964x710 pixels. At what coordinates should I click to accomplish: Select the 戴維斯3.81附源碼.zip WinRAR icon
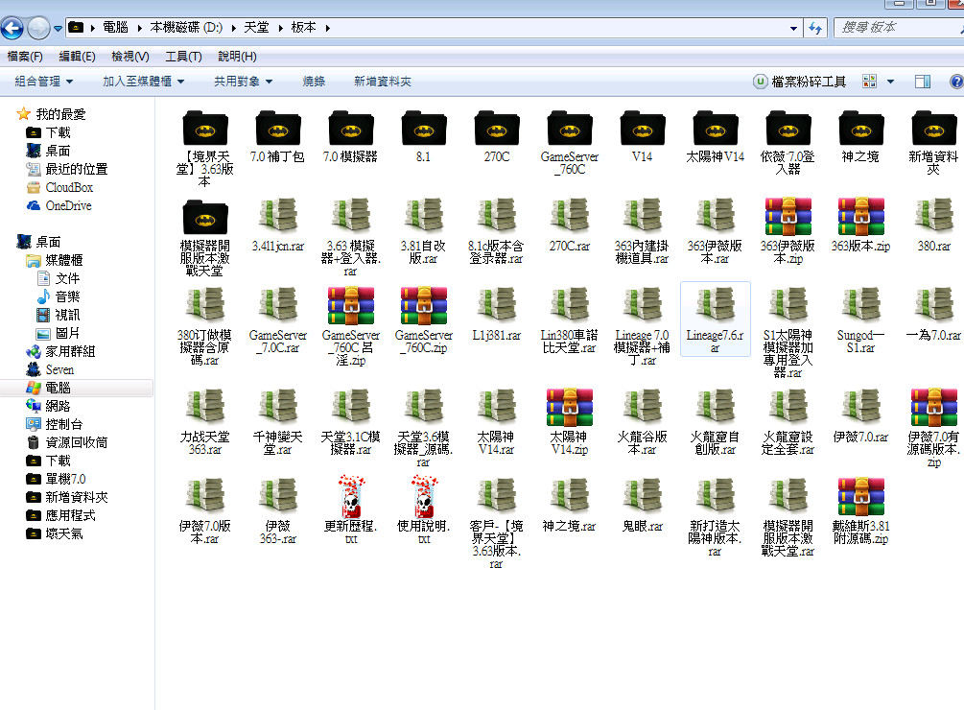pyautogui.click(x=861, y=497)
